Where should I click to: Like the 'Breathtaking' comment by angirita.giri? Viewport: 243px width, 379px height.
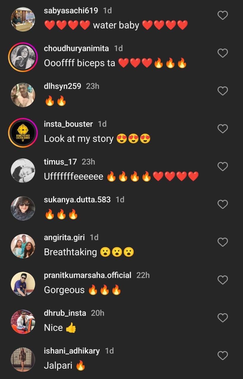[223, 242]
